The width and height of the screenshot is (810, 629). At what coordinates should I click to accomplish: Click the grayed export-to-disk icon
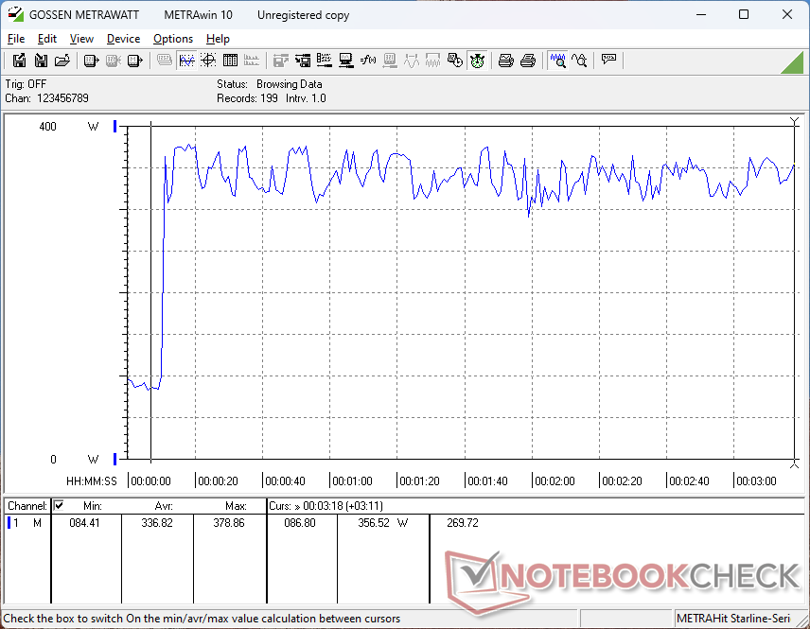pyautogui.click(x=280, y=61)
